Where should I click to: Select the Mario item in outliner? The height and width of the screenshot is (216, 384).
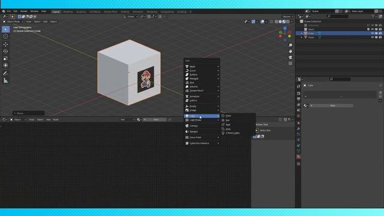(x=311, y=29)
